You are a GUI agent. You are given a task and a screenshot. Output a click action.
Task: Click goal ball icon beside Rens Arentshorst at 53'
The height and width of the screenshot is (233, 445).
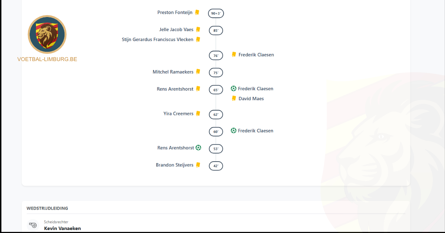click(x=198, y=148)
